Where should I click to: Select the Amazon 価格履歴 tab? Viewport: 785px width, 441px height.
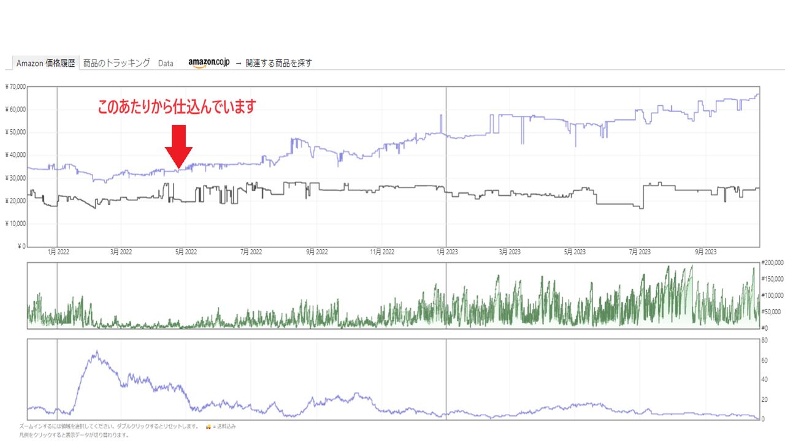pos(46,63)
